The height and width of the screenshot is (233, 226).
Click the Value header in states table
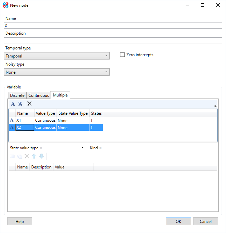[x=73, y=167]
